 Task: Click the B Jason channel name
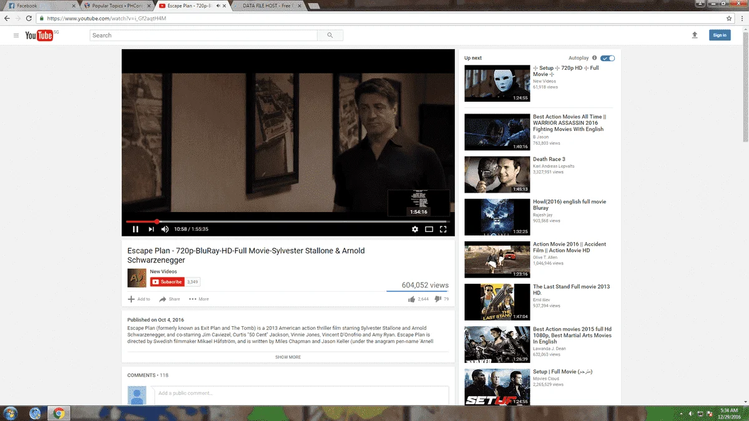[541, 137]
